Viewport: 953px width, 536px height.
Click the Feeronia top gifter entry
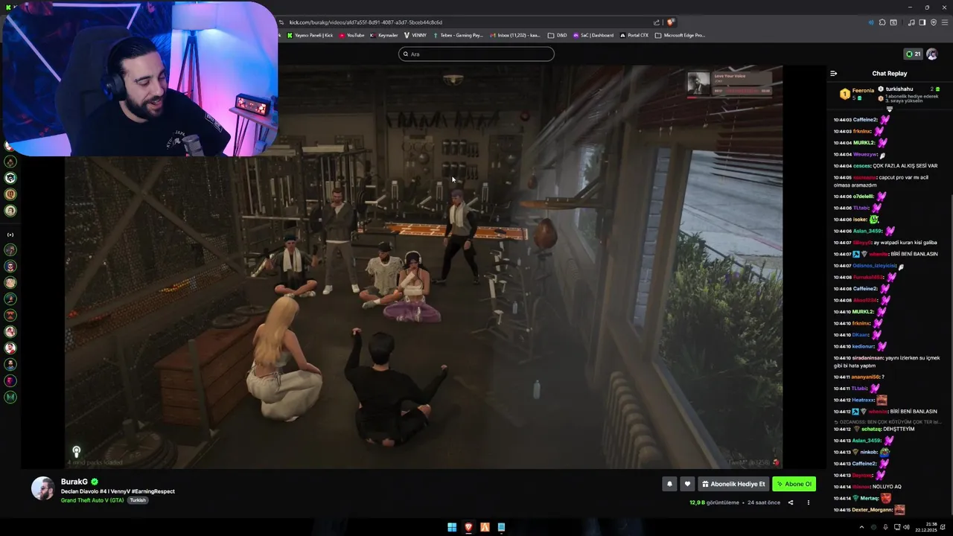pyautogui.click(x=855, y=94)
